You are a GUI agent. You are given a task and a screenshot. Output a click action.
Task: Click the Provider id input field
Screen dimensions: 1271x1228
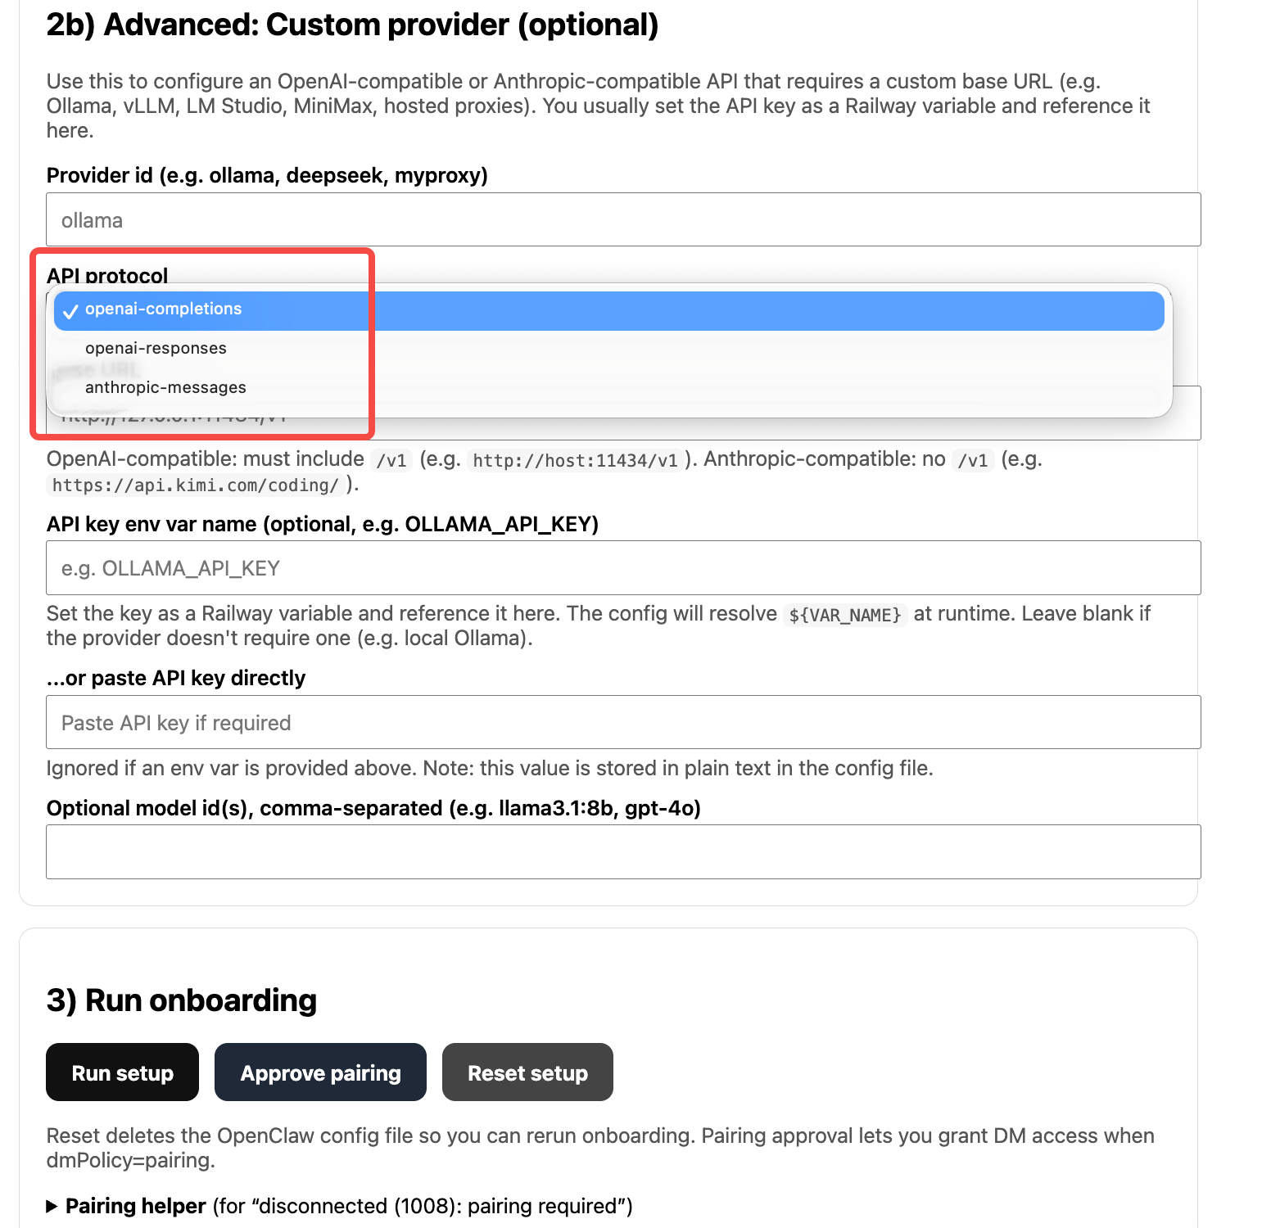tap(622, 220)
